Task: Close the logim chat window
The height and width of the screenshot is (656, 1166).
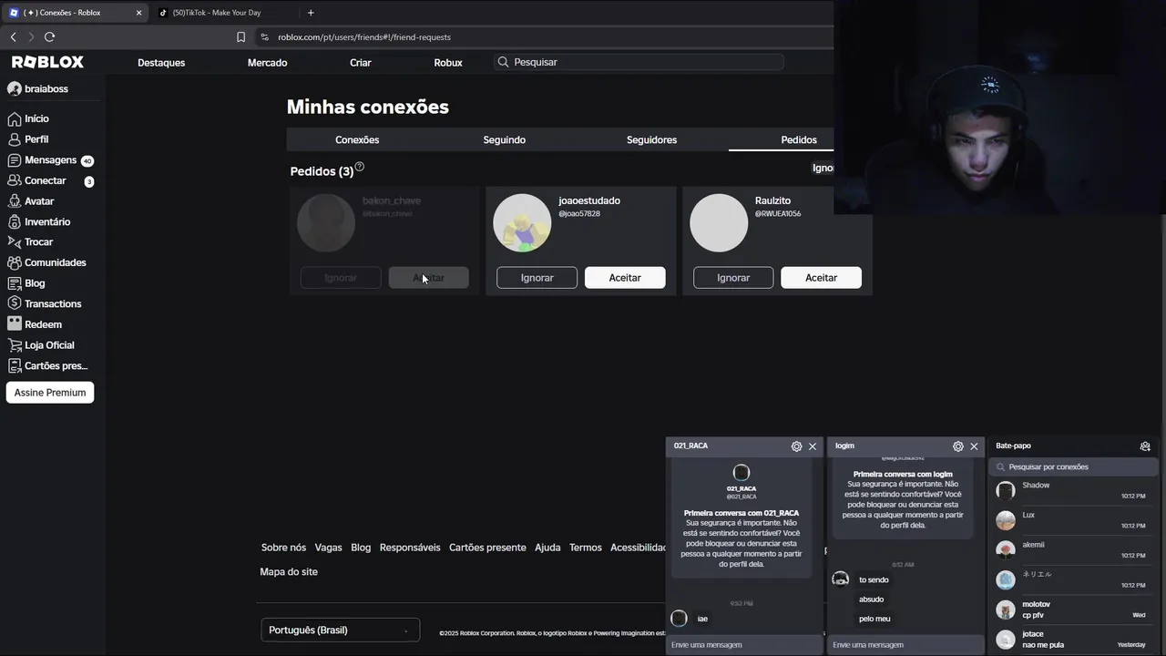Action: [x=974, y=446]
